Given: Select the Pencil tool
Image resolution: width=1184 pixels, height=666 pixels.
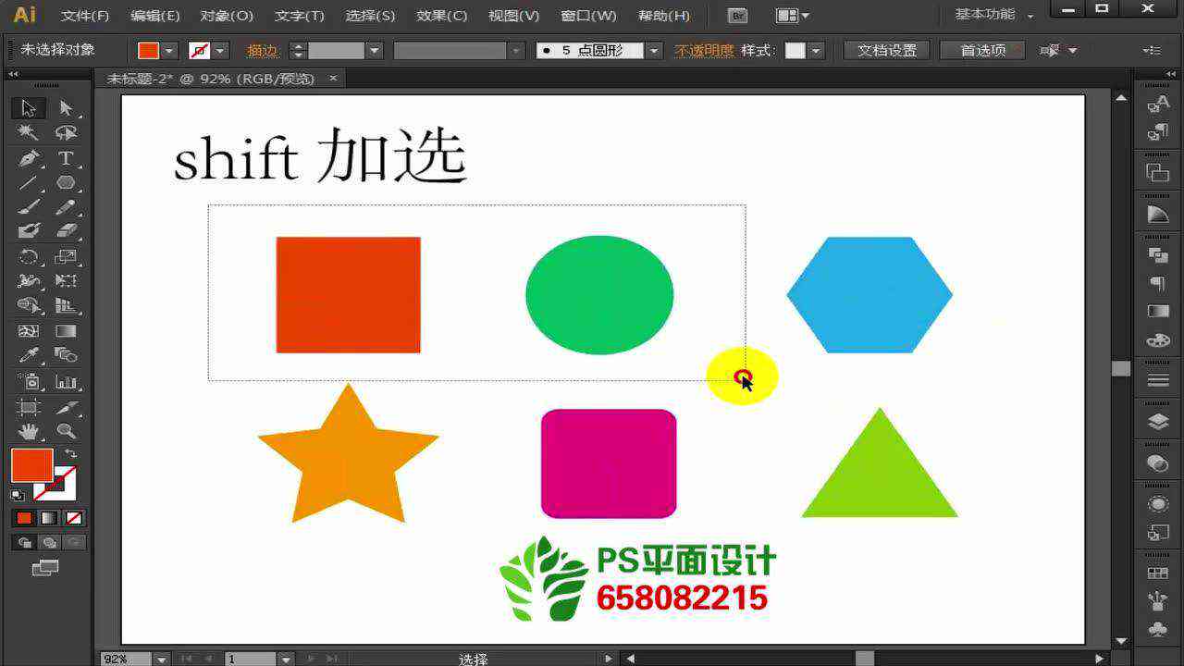Looking at the screenshot, I should point(66,207).
